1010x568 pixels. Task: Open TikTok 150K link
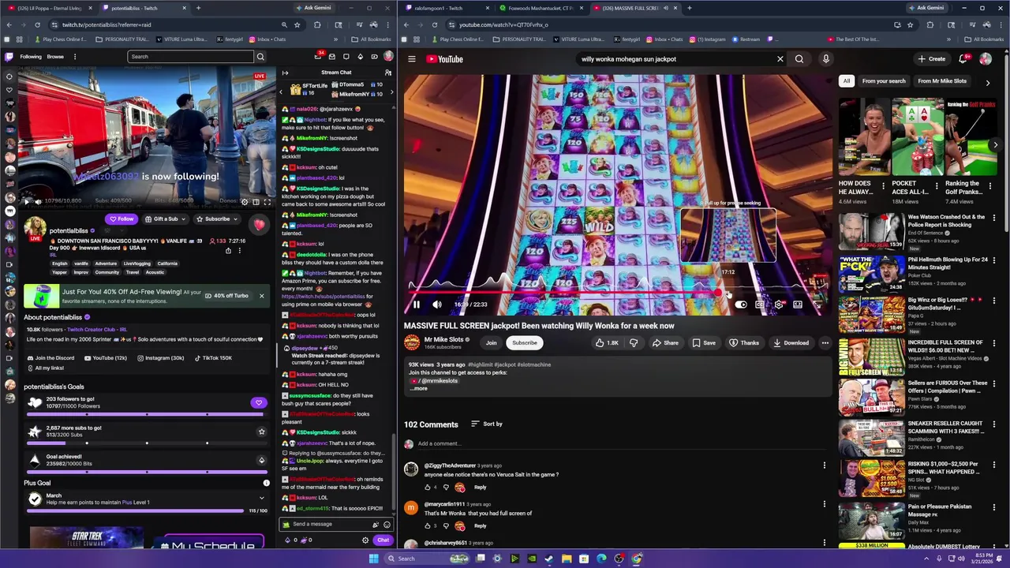[x=212, y=358]
